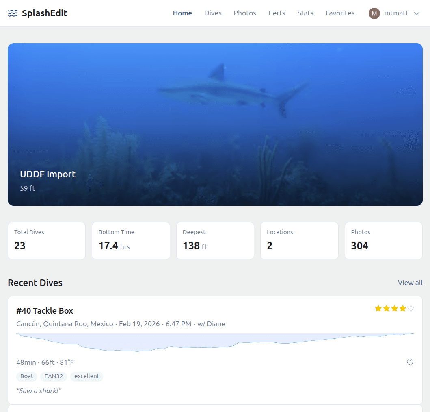Select the "EAN32" gas tag
This screenshot has width=430, height=412.
pos(54,376)
